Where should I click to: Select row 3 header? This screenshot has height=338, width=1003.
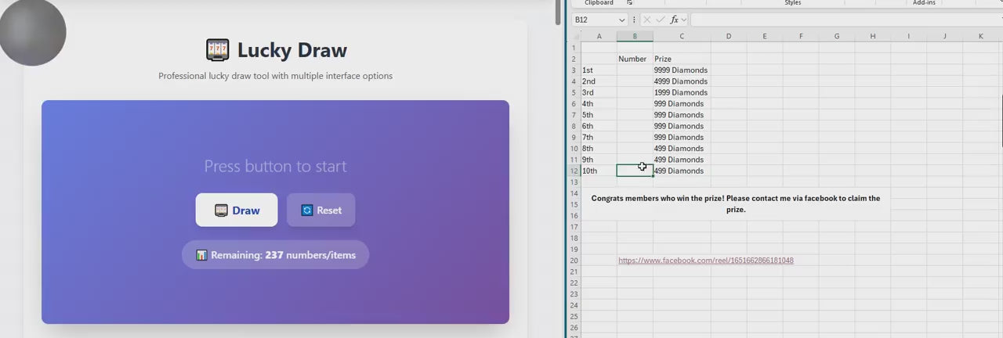[574, 70]
